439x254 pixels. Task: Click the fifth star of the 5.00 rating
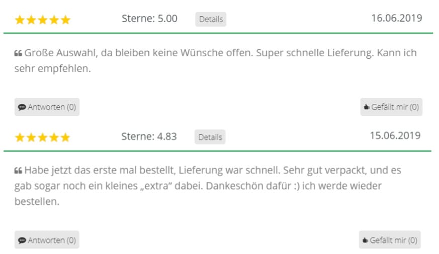65,20
